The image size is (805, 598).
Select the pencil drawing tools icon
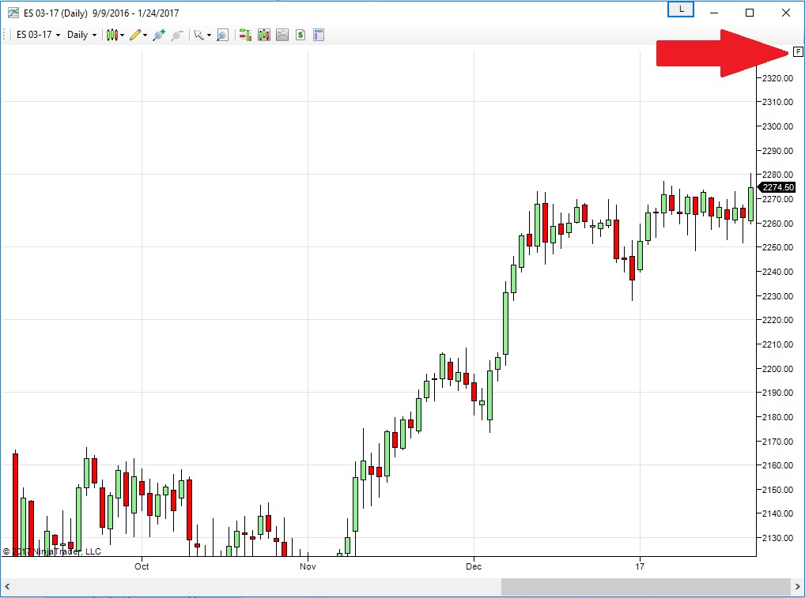(135, 35)
